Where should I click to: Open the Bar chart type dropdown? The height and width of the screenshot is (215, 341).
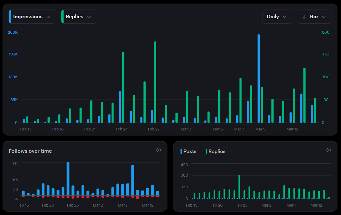(314, 17)
